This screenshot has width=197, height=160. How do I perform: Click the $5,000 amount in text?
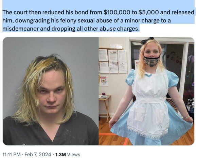(148, 12)
